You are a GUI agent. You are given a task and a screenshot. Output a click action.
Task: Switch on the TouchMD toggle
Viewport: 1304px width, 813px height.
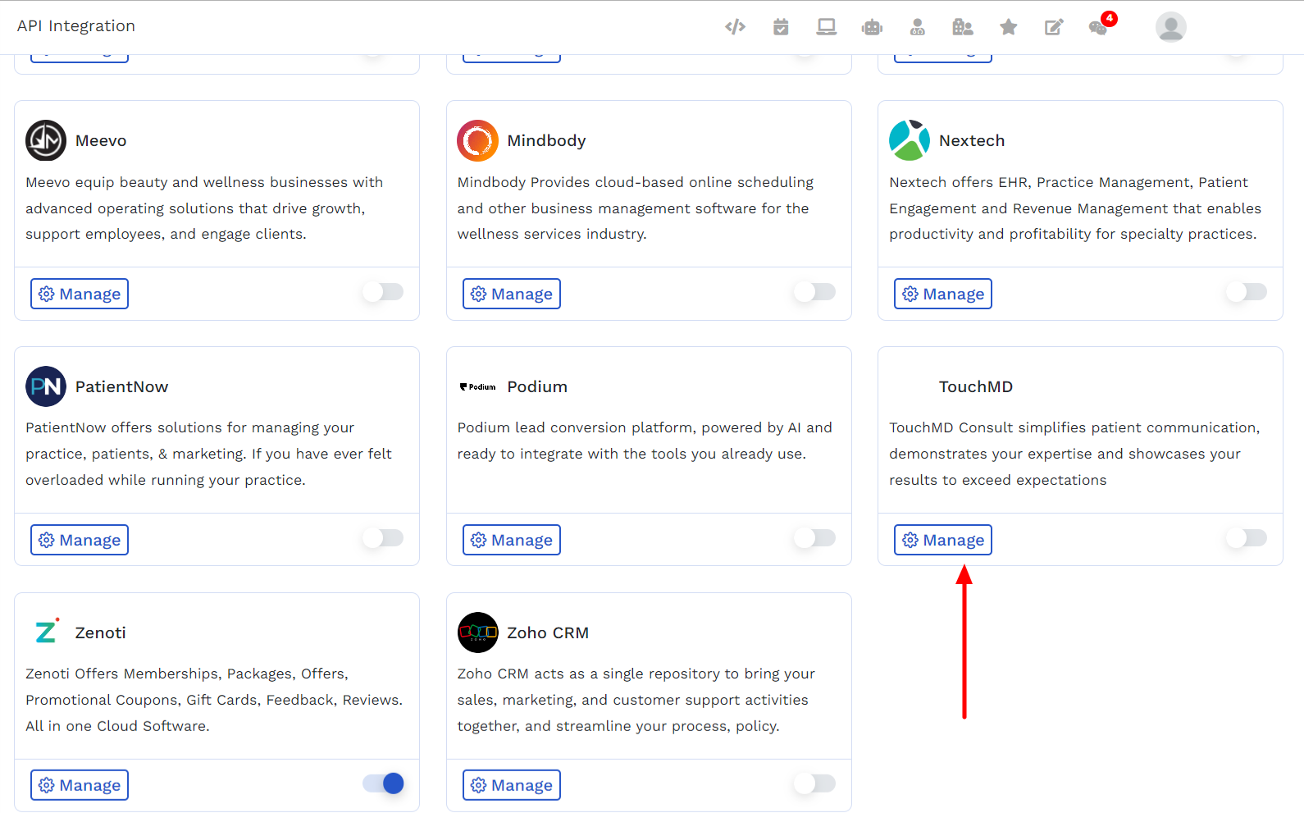[1247, 538]
